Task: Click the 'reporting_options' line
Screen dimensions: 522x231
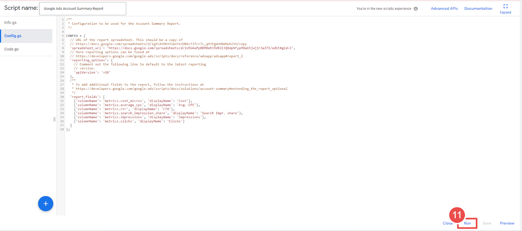Action: coord(91,60)
